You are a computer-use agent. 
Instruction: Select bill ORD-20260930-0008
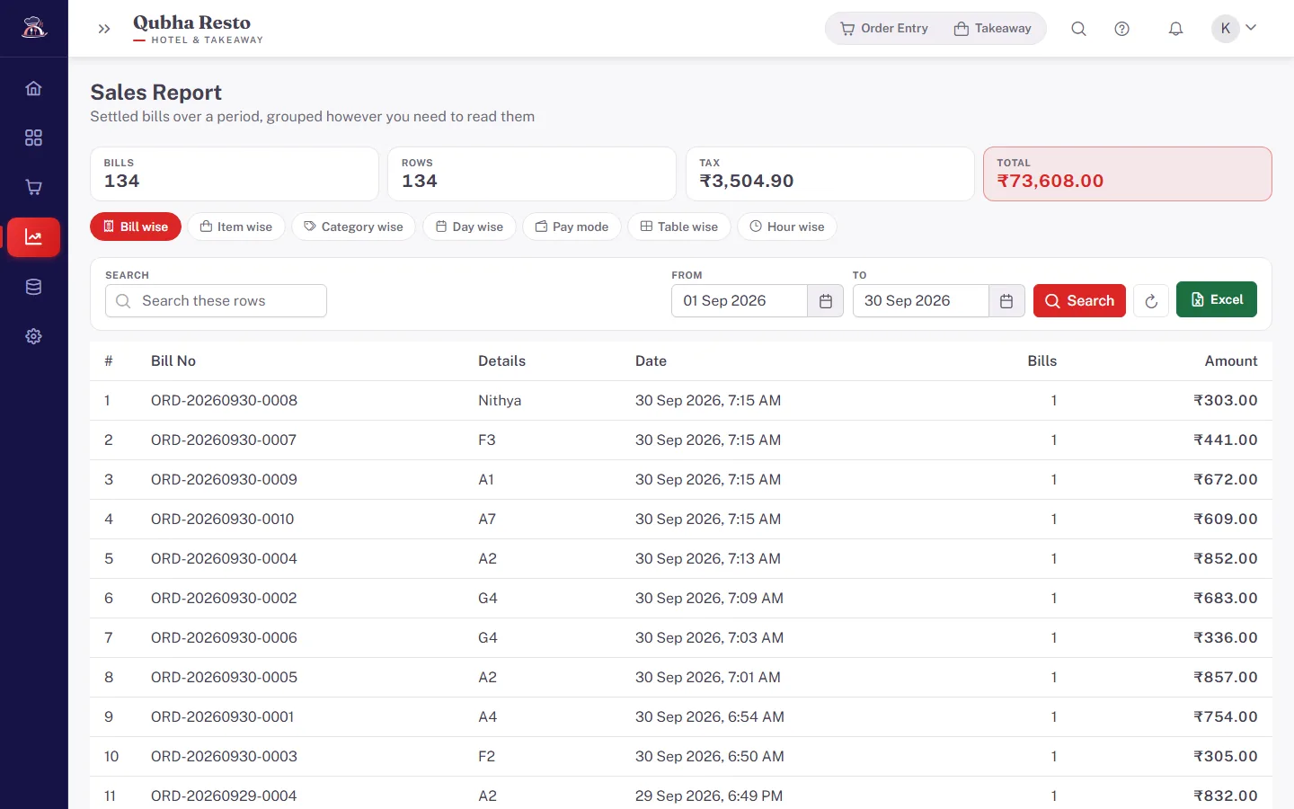pos(224,400)
